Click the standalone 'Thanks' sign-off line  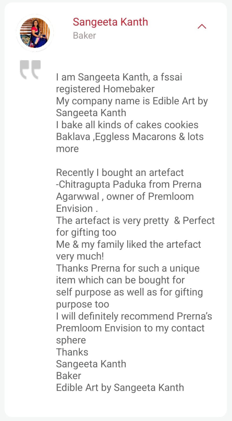click(x=72, y=352)
